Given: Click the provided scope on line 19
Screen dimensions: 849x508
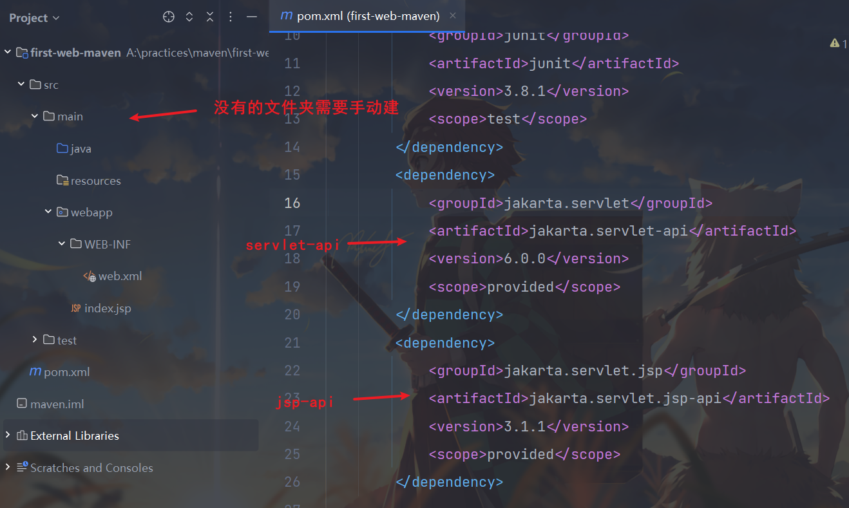Looking at the screenshot, I should click(x=520, y=287).
